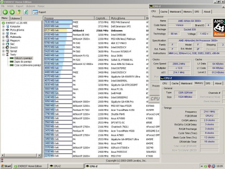Switch to the Menu tab in left panel
The image size is (225, 169).
pos(4,18)
